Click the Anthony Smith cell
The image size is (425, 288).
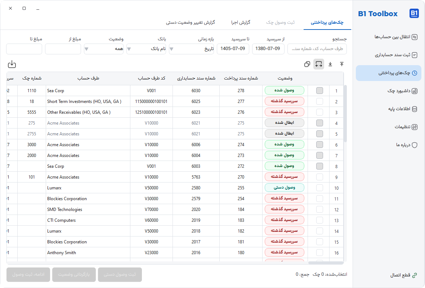88,252
